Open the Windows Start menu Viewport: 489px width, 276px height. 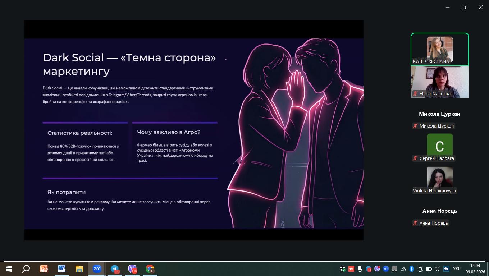[x=9, y=269]
